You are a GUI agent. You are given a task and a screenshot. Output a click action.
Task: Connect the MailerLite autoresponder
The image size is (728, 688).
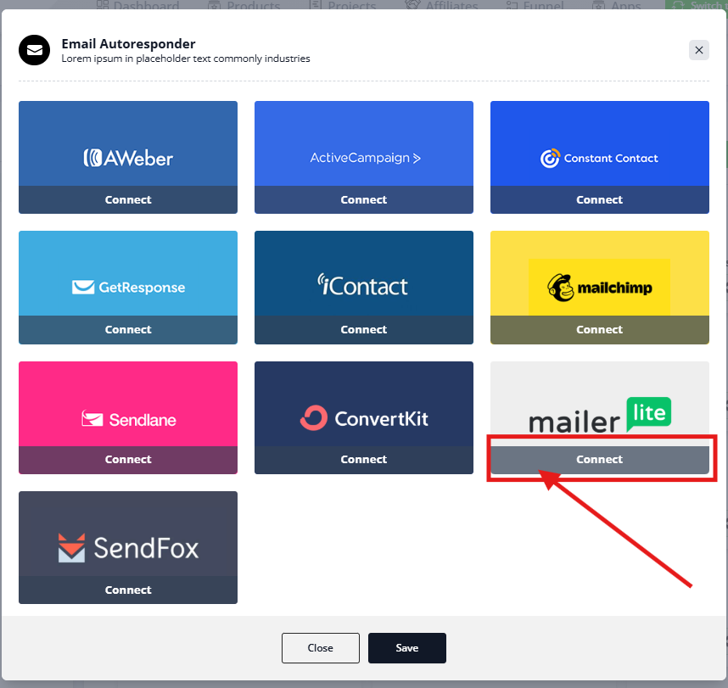point(599,460)
